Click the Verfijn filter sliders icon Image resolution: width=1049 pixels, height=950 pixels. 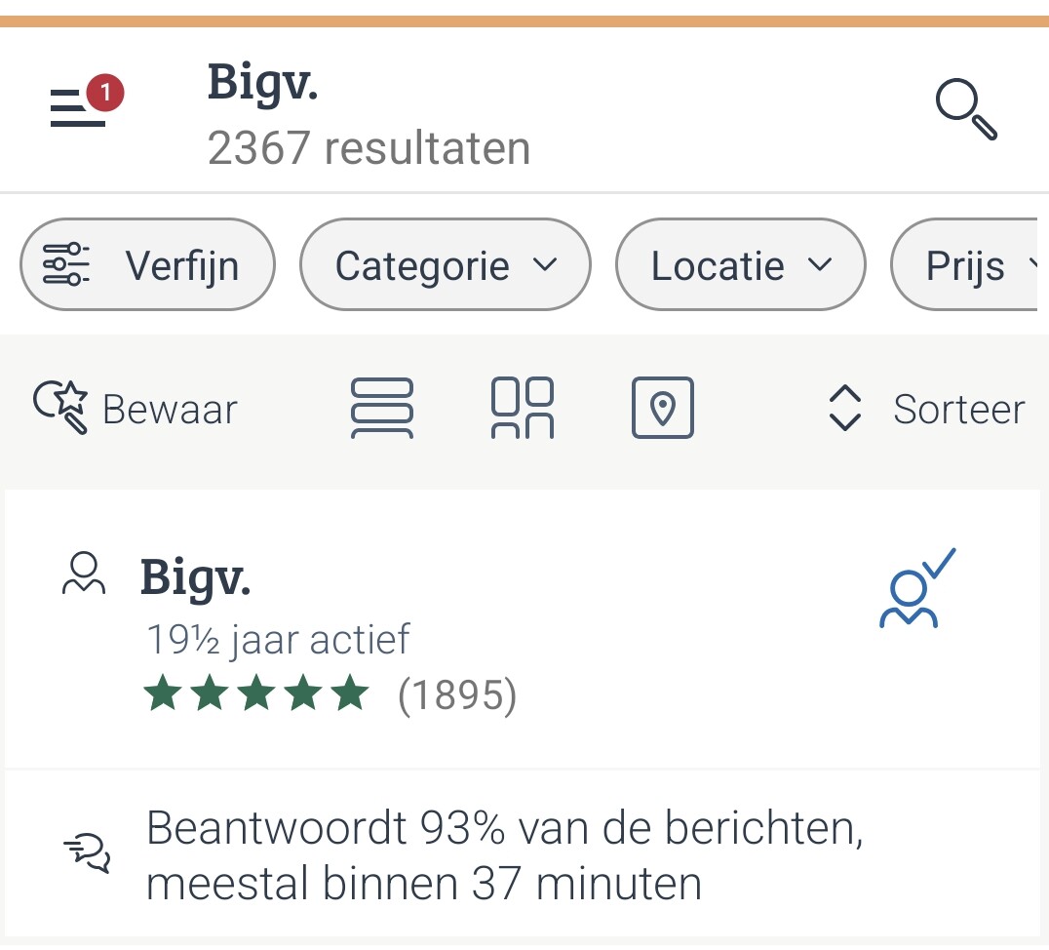(66, 264)
